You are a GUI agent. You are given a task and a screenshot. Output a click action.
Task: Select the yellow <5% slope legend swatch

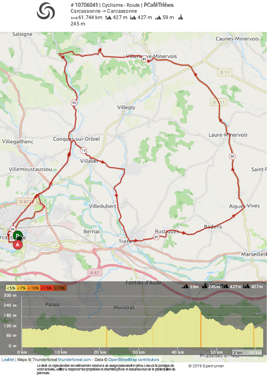click(11, 288)
